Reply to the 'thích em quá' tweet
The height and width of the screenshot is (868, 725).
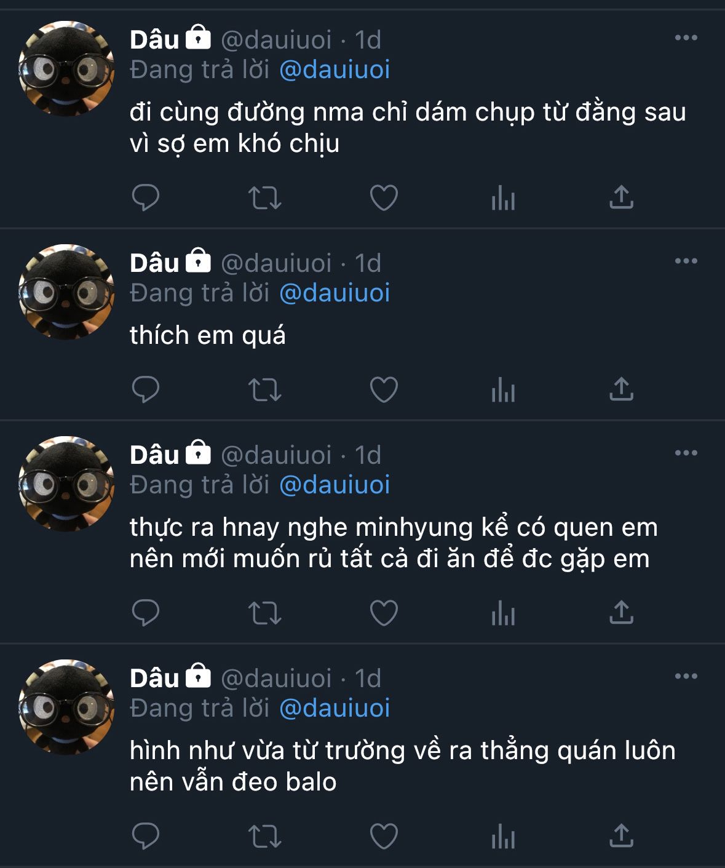click(146, 389)
